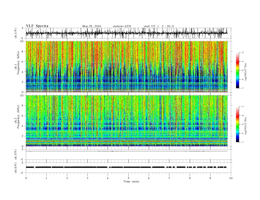Click the "-3" label on the ch.2 colorbar

242,107
